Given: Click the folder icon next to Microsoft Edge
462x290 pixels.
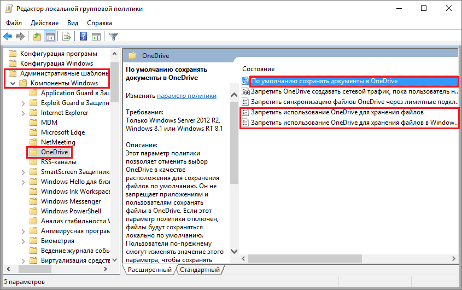Looking at the screenshot, I should click(33, 132).
